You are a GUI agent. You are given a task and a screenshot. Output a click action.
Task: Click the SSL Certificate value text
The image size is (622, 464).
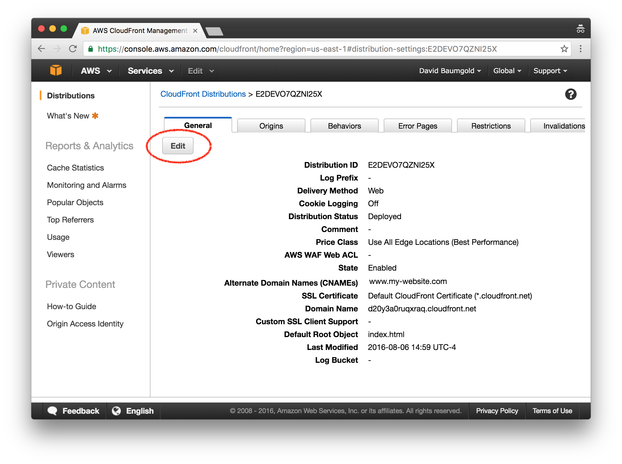click(x=450, y=296)
